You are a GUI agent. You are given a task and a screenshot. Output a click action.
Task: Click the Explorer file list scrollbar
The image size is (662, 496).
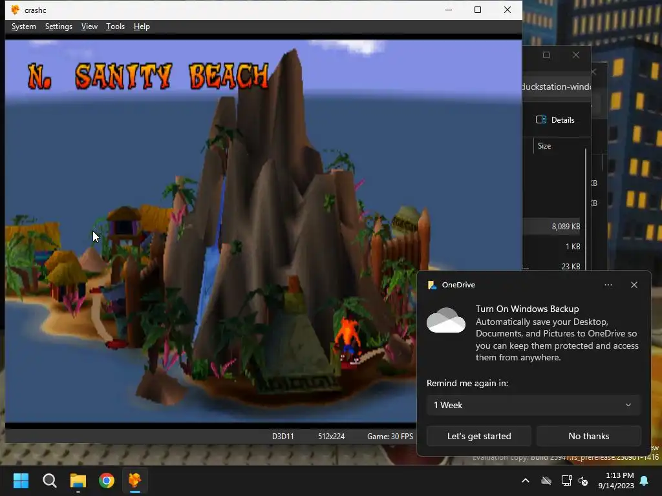click(x=586, y=209)
